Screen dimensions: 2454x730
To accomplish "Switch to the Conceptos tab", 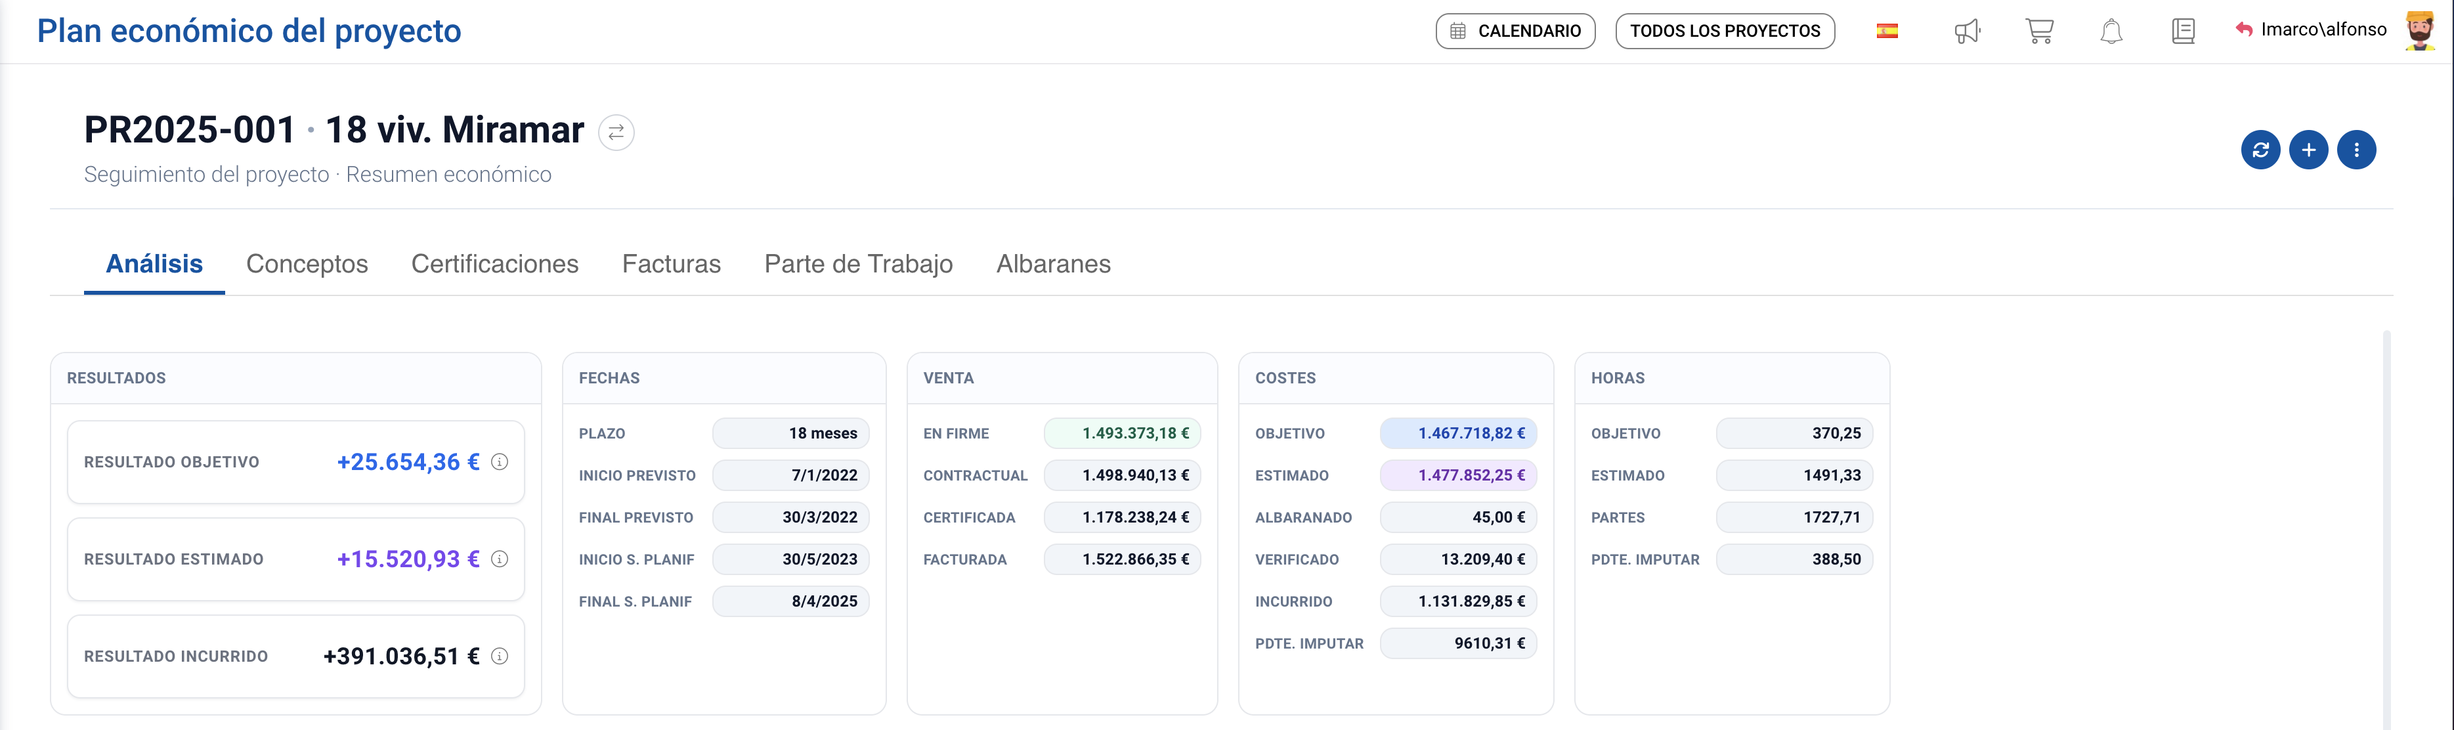I will click(x=307, y=264).
